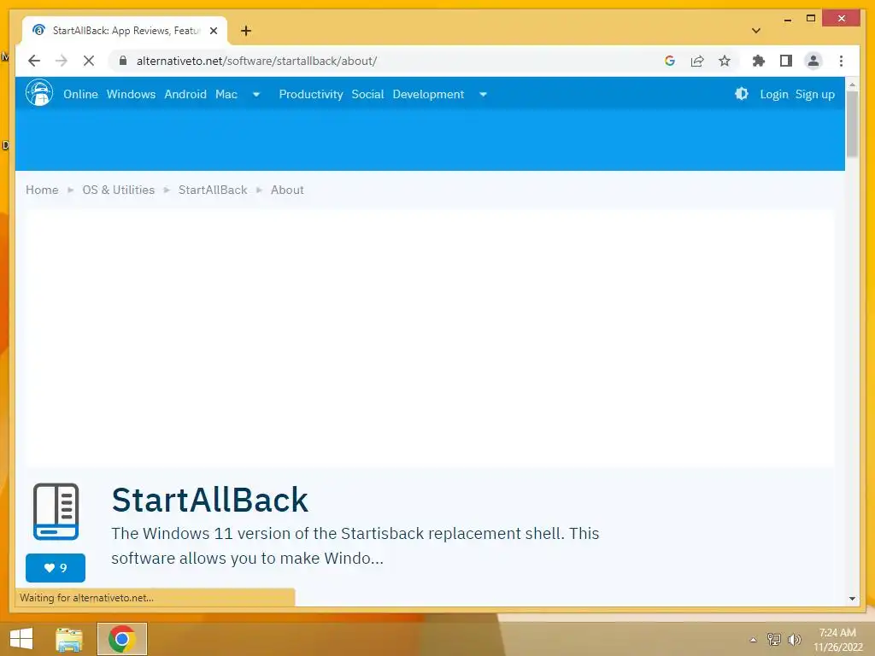Open the Social category

[367, 94]
